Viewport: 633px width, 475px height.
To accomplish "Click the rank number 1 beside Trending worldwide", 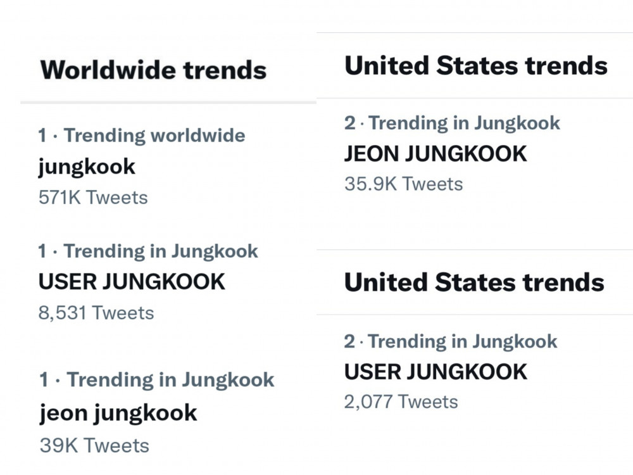I will tap(42, 136).
